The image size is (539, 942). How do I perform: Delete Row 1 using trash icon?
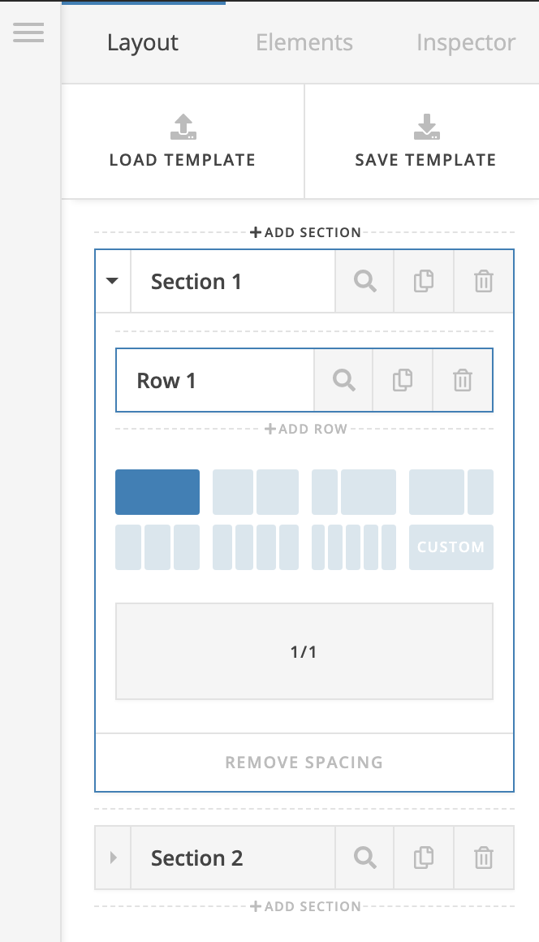(462, 380)
